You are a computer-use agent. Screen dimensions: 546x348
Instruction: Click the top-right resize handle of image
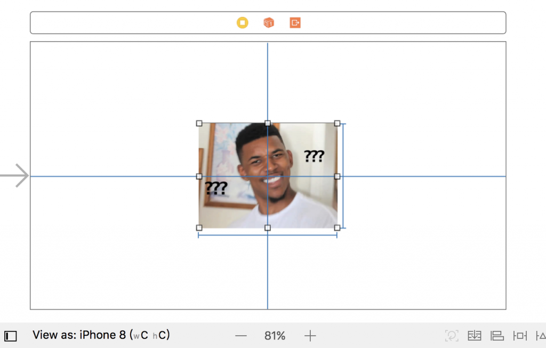click(337, 123)
